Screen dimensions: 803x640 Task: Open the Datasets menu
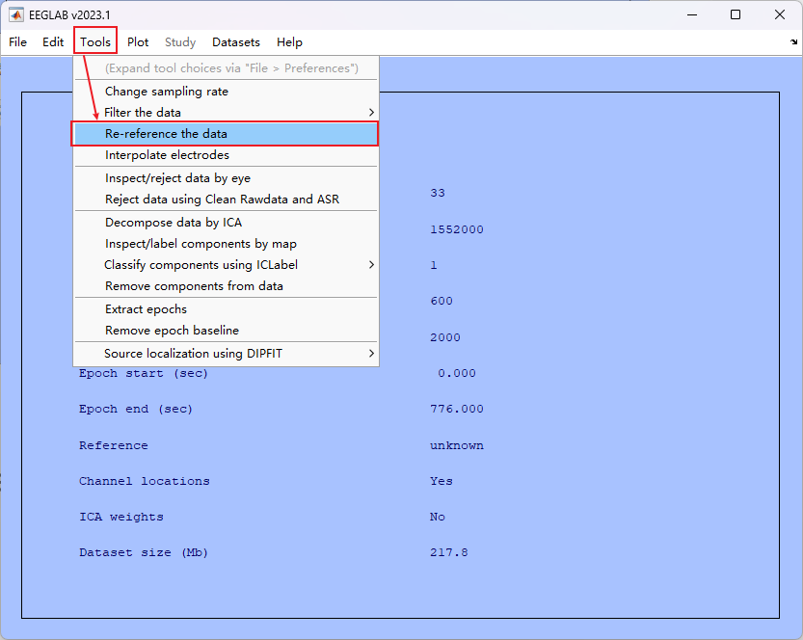(236, 42)
